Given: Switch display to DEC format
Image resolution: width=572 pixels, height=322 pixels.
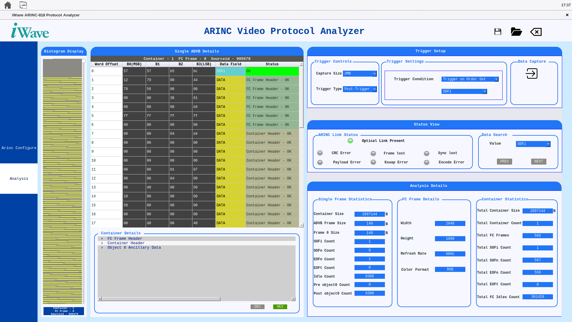Looking at the screenshot, I should (257, 307).
